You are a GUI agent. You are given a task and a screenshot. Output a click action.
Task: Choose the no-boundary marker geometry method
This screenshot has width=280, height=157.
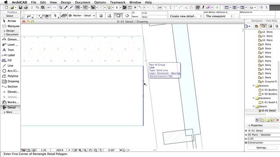tap(101, 16)
